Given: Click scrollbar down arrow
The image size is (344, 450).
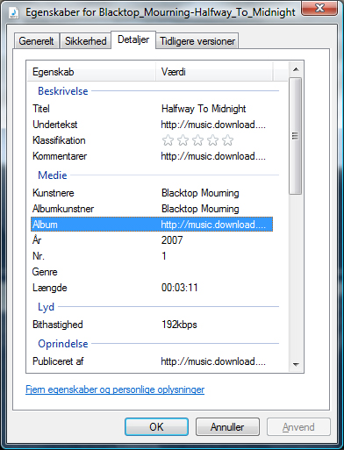Looking at the screenshot, I should pos(296,364).
